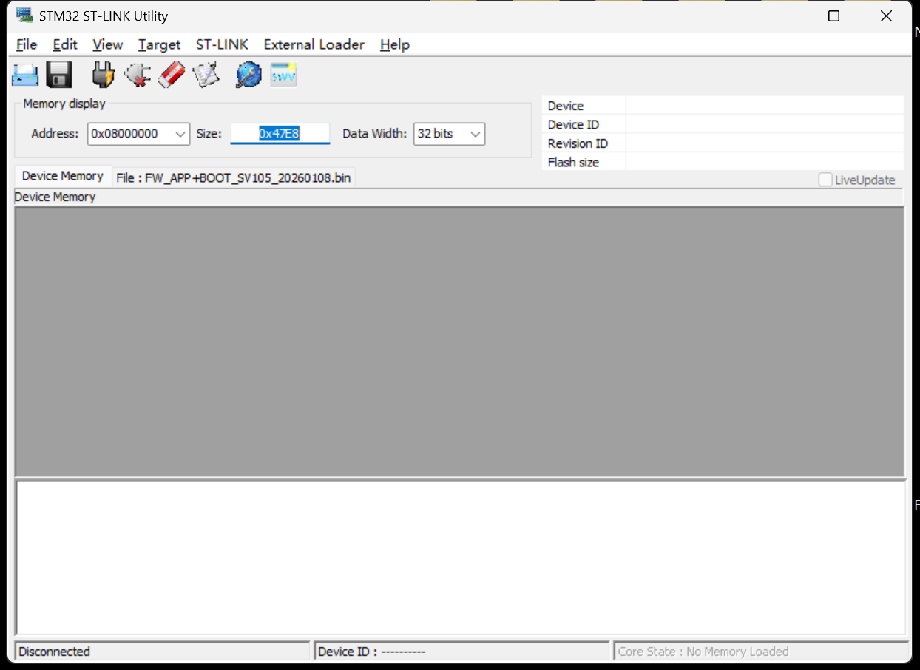Open the globe wrench toolbar icon

(248, 75)
